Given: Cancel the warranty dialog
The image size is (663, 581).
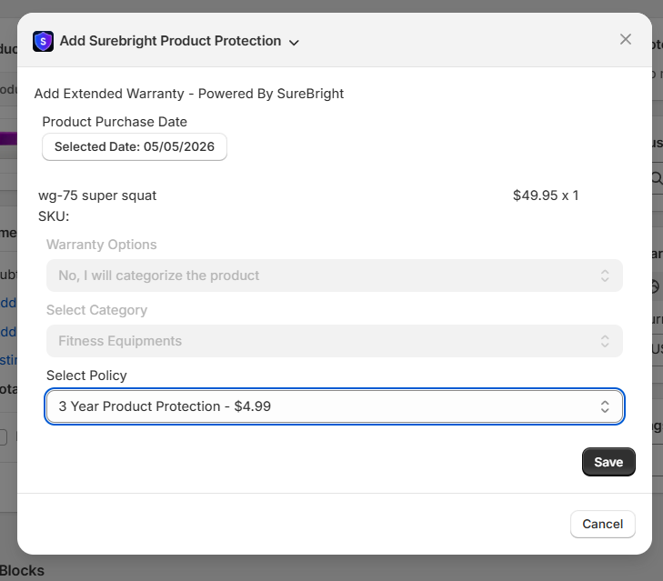Looking at the screenshot, I should tap(603, 524).
